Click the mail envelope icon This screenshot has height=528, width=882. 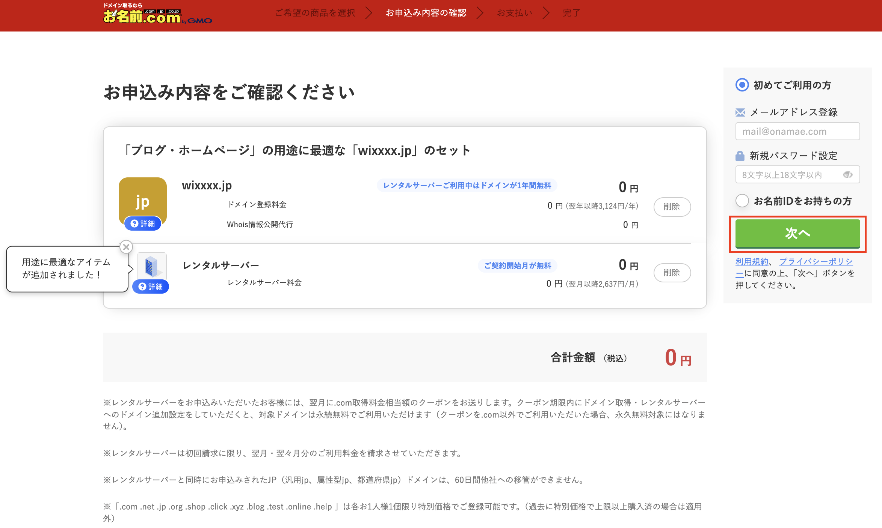click(740, 112)
